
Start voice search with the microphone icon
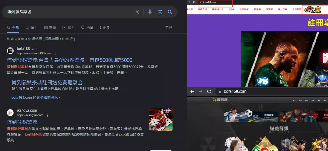150,12
